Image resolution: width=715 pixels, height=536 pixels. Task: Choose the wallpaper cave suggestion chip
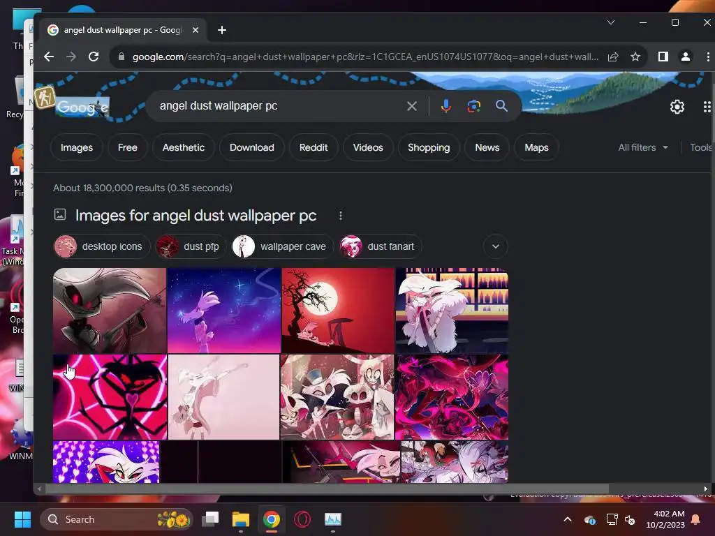click(x=283, y=246)
